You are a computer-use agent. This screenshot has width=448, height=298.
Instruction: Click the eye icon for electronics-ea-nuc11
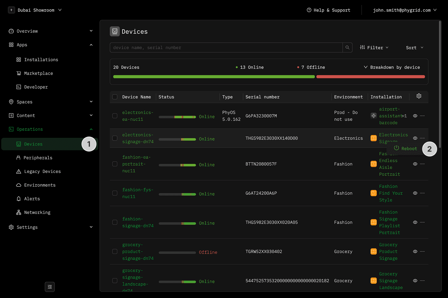click(x=415, y=116)
